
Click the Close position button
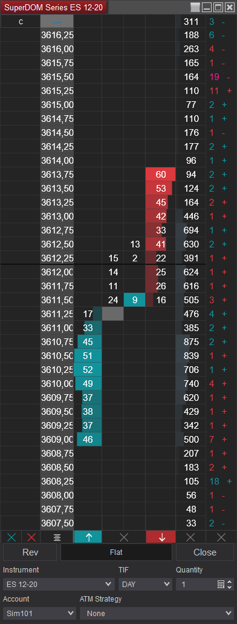205,552
